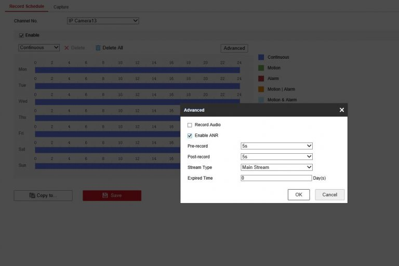Screen dimensions: 399x266
Task: Select the Record Schedule tab
Action: [x=26, y=6]
